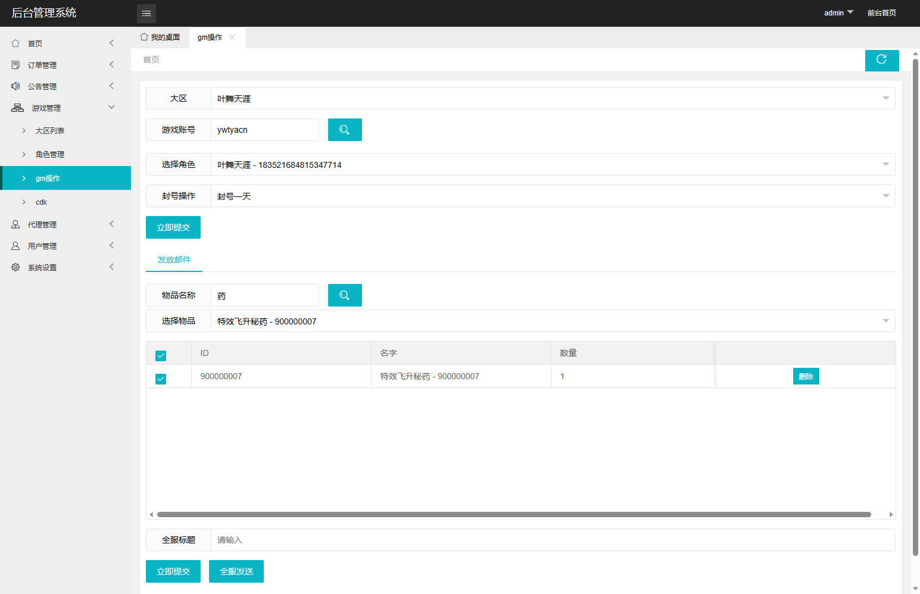This screenshot has width=920, height=594.
Task: Click the 代理管理 user icon
Action: pyautogui.click(x=15, y=224)
